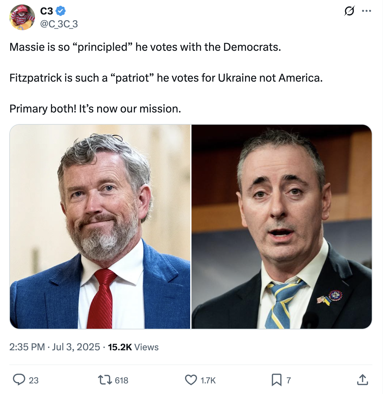This screenshot has width=383, height=394.
Task: Click the 1.7K likes count
Action: click(x=208, y=381)
